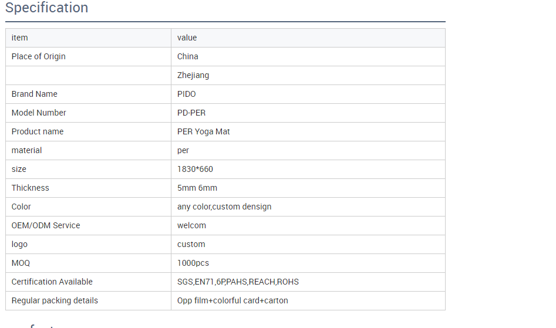
Task: Click the PIDO brand name value
Action: click(x=187, y=94)
